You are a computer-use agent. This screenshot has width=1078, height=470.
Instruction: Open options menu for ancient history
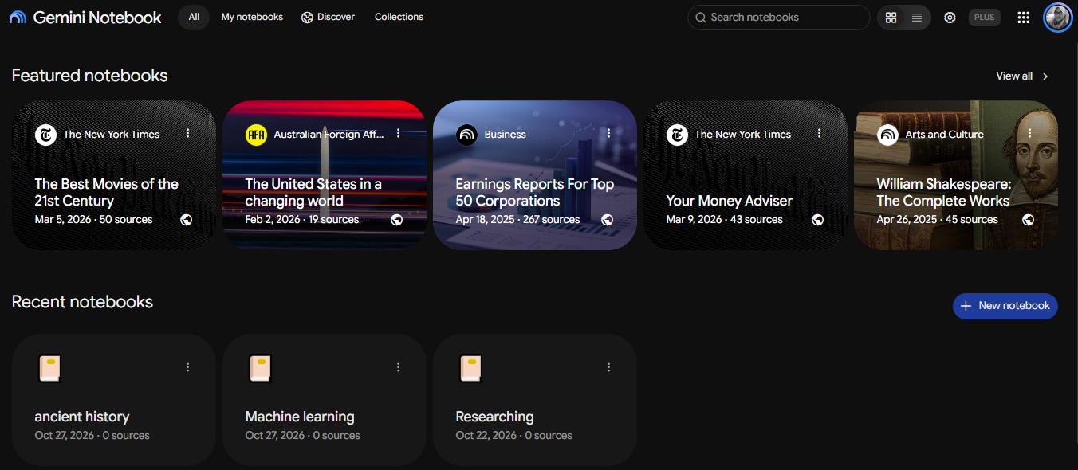coord(188,367)
